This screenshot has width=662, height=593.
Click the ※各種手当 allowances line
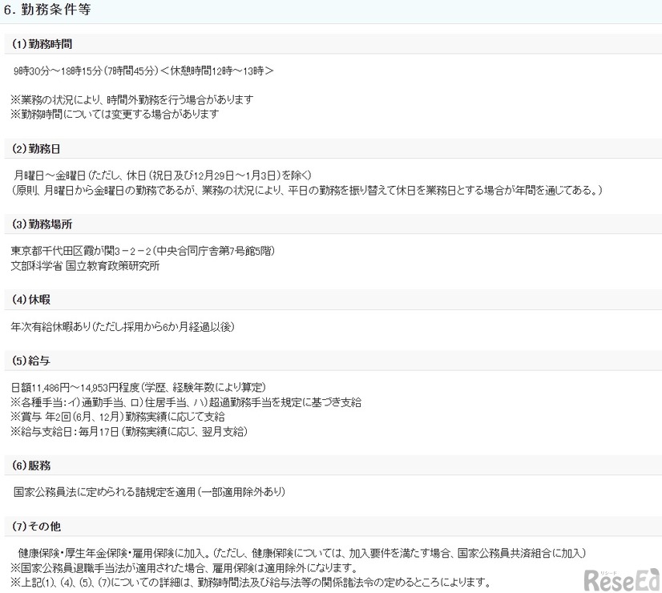(184, 402)
